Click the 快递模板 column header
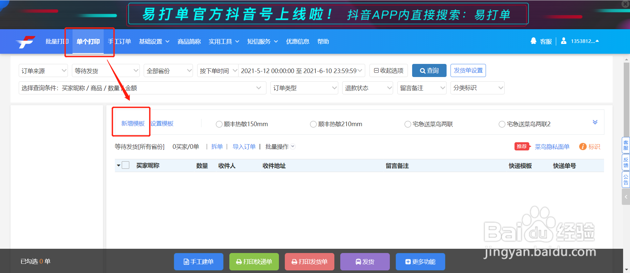Screen dimensions: 630x273 [x=520, y=166]
